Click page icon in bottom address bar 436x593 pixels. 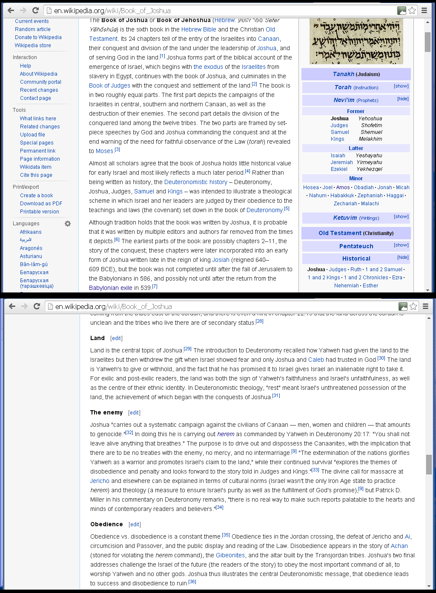(50, 306)
